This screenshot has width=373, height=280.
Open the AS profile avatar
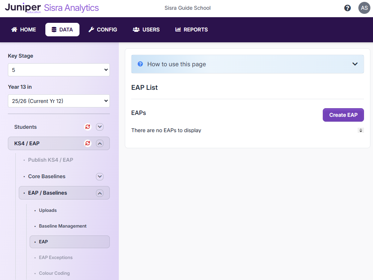click(364, 8)
